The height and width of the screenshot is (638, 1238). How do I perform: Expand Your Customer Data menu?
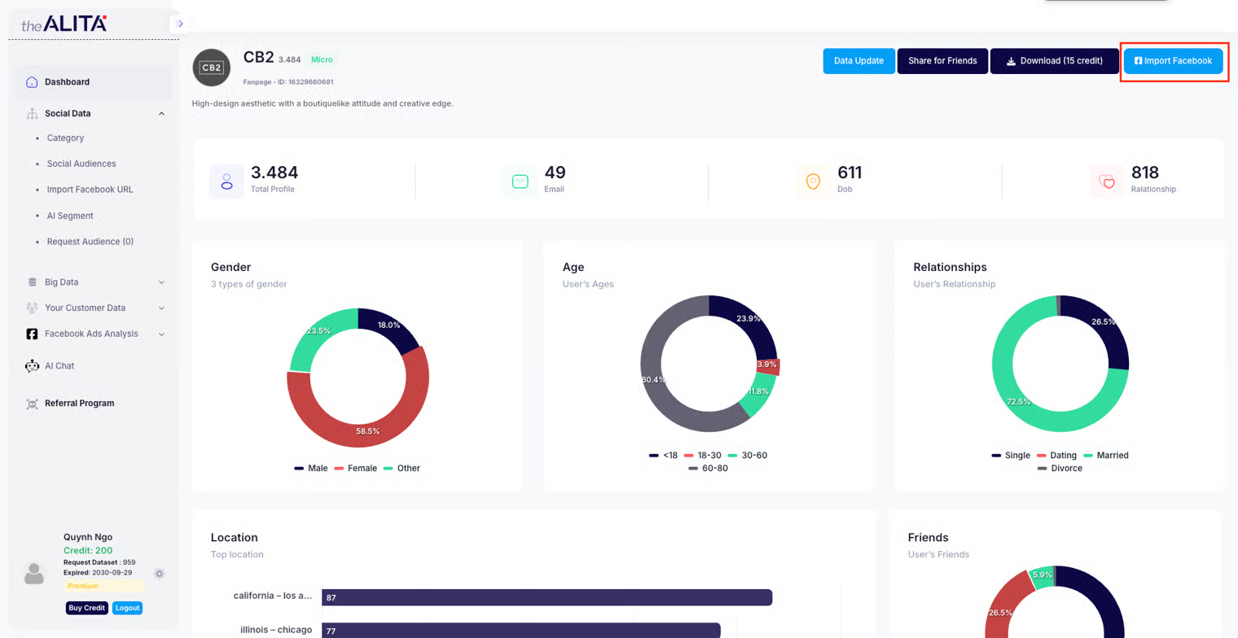[x=161, y=308]
